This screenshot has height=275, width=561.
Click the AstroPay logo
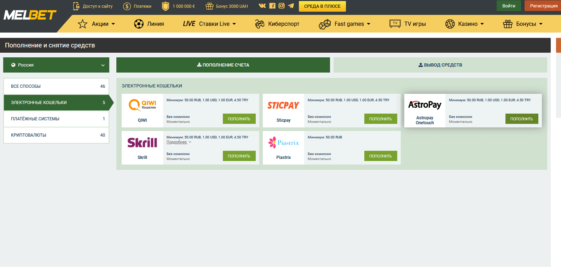tap(425, 105)
